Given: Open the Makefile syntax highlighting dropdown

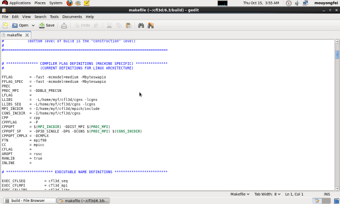Looking at the screenshot, I should (x=240, y=194).
